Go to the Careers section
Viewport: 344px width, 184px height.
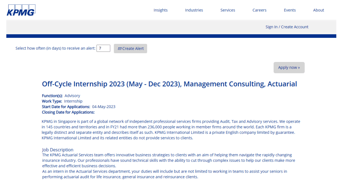pos(259,10)
